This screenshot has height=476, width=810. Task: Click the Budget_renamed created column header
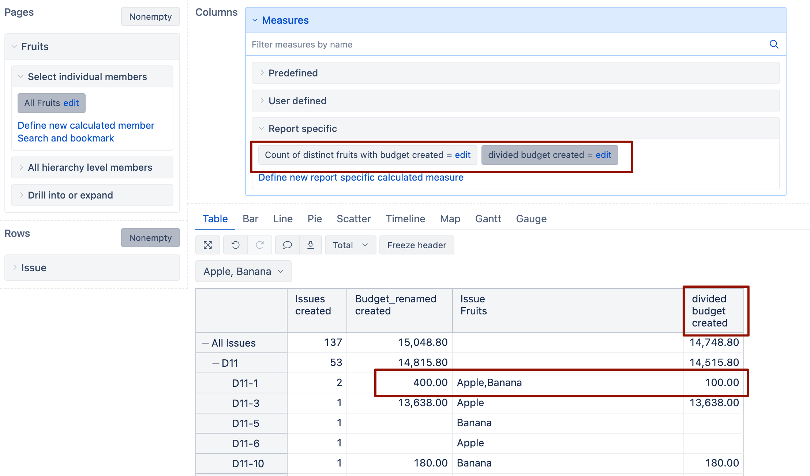click(400, 311)
